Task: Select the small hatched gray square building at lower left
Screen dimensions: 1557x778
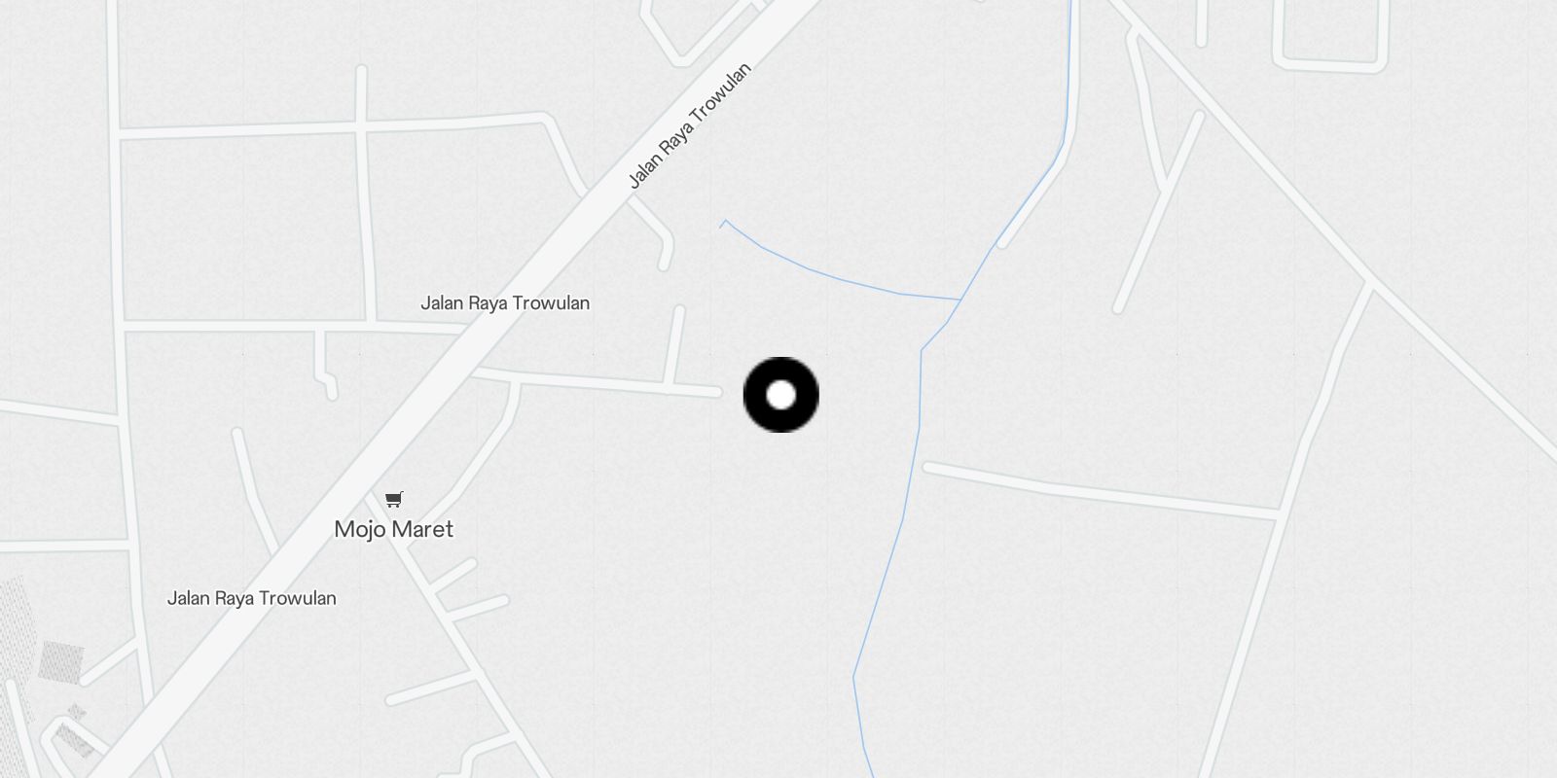Action: coord(60,663)
